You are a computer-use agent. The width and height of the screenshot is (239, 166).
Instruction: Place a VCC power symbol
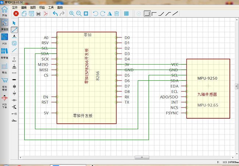[14, 59]
